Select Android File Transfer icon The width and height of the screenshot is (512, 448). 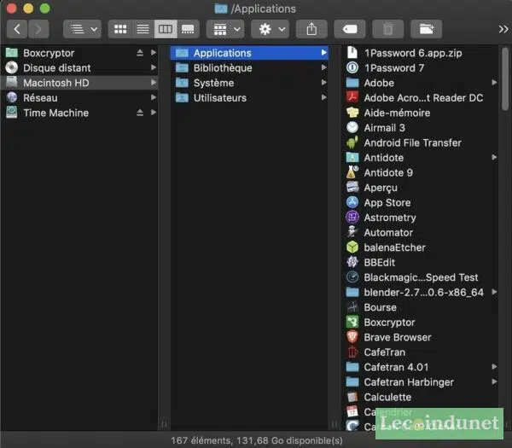point(352,143)
